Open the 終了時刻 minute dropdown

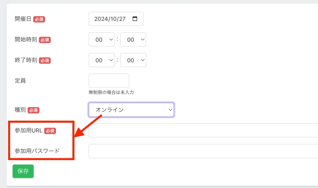click(x=133, y=60)
